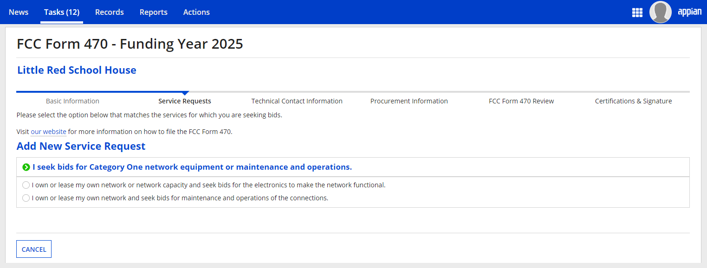
Task: Jump to the Technical Contact Information step
Action: tap(297, 101)
